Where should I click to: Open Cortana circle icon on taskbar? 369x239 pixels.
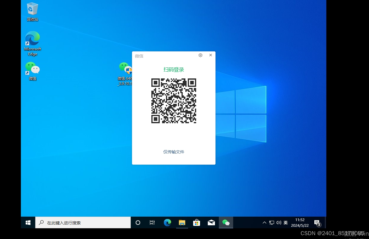(x=138, y=223)
